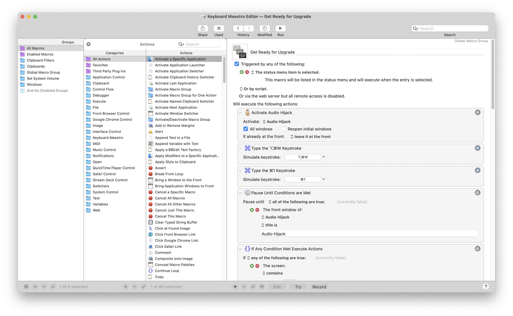Click the Audio Hijack title text field
This screenshot has width=513, height=316.
[x=369, y=234]
